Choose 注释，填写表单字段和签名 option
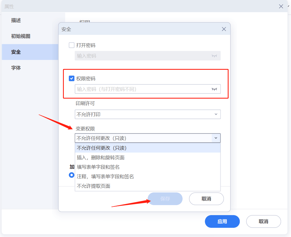 click(x=147, y=176)
